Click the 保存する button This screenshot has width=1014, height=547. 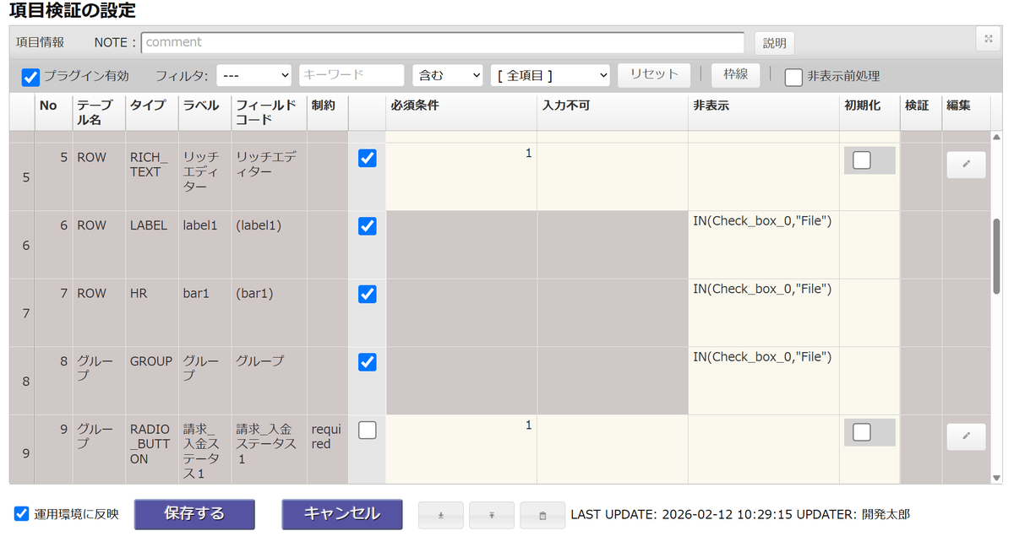(194, 515)
